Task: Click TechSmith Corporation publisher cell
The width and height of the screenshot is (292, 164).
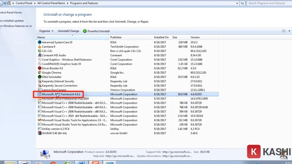Action: [x=124, y=47]
